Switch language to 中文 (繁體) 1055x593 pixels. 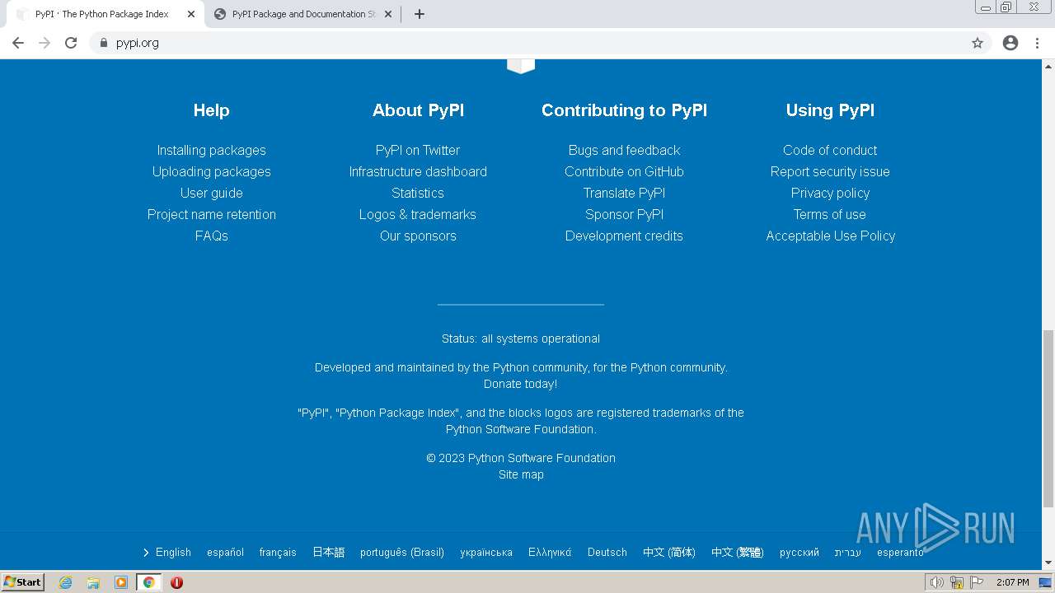pos(738,552)
